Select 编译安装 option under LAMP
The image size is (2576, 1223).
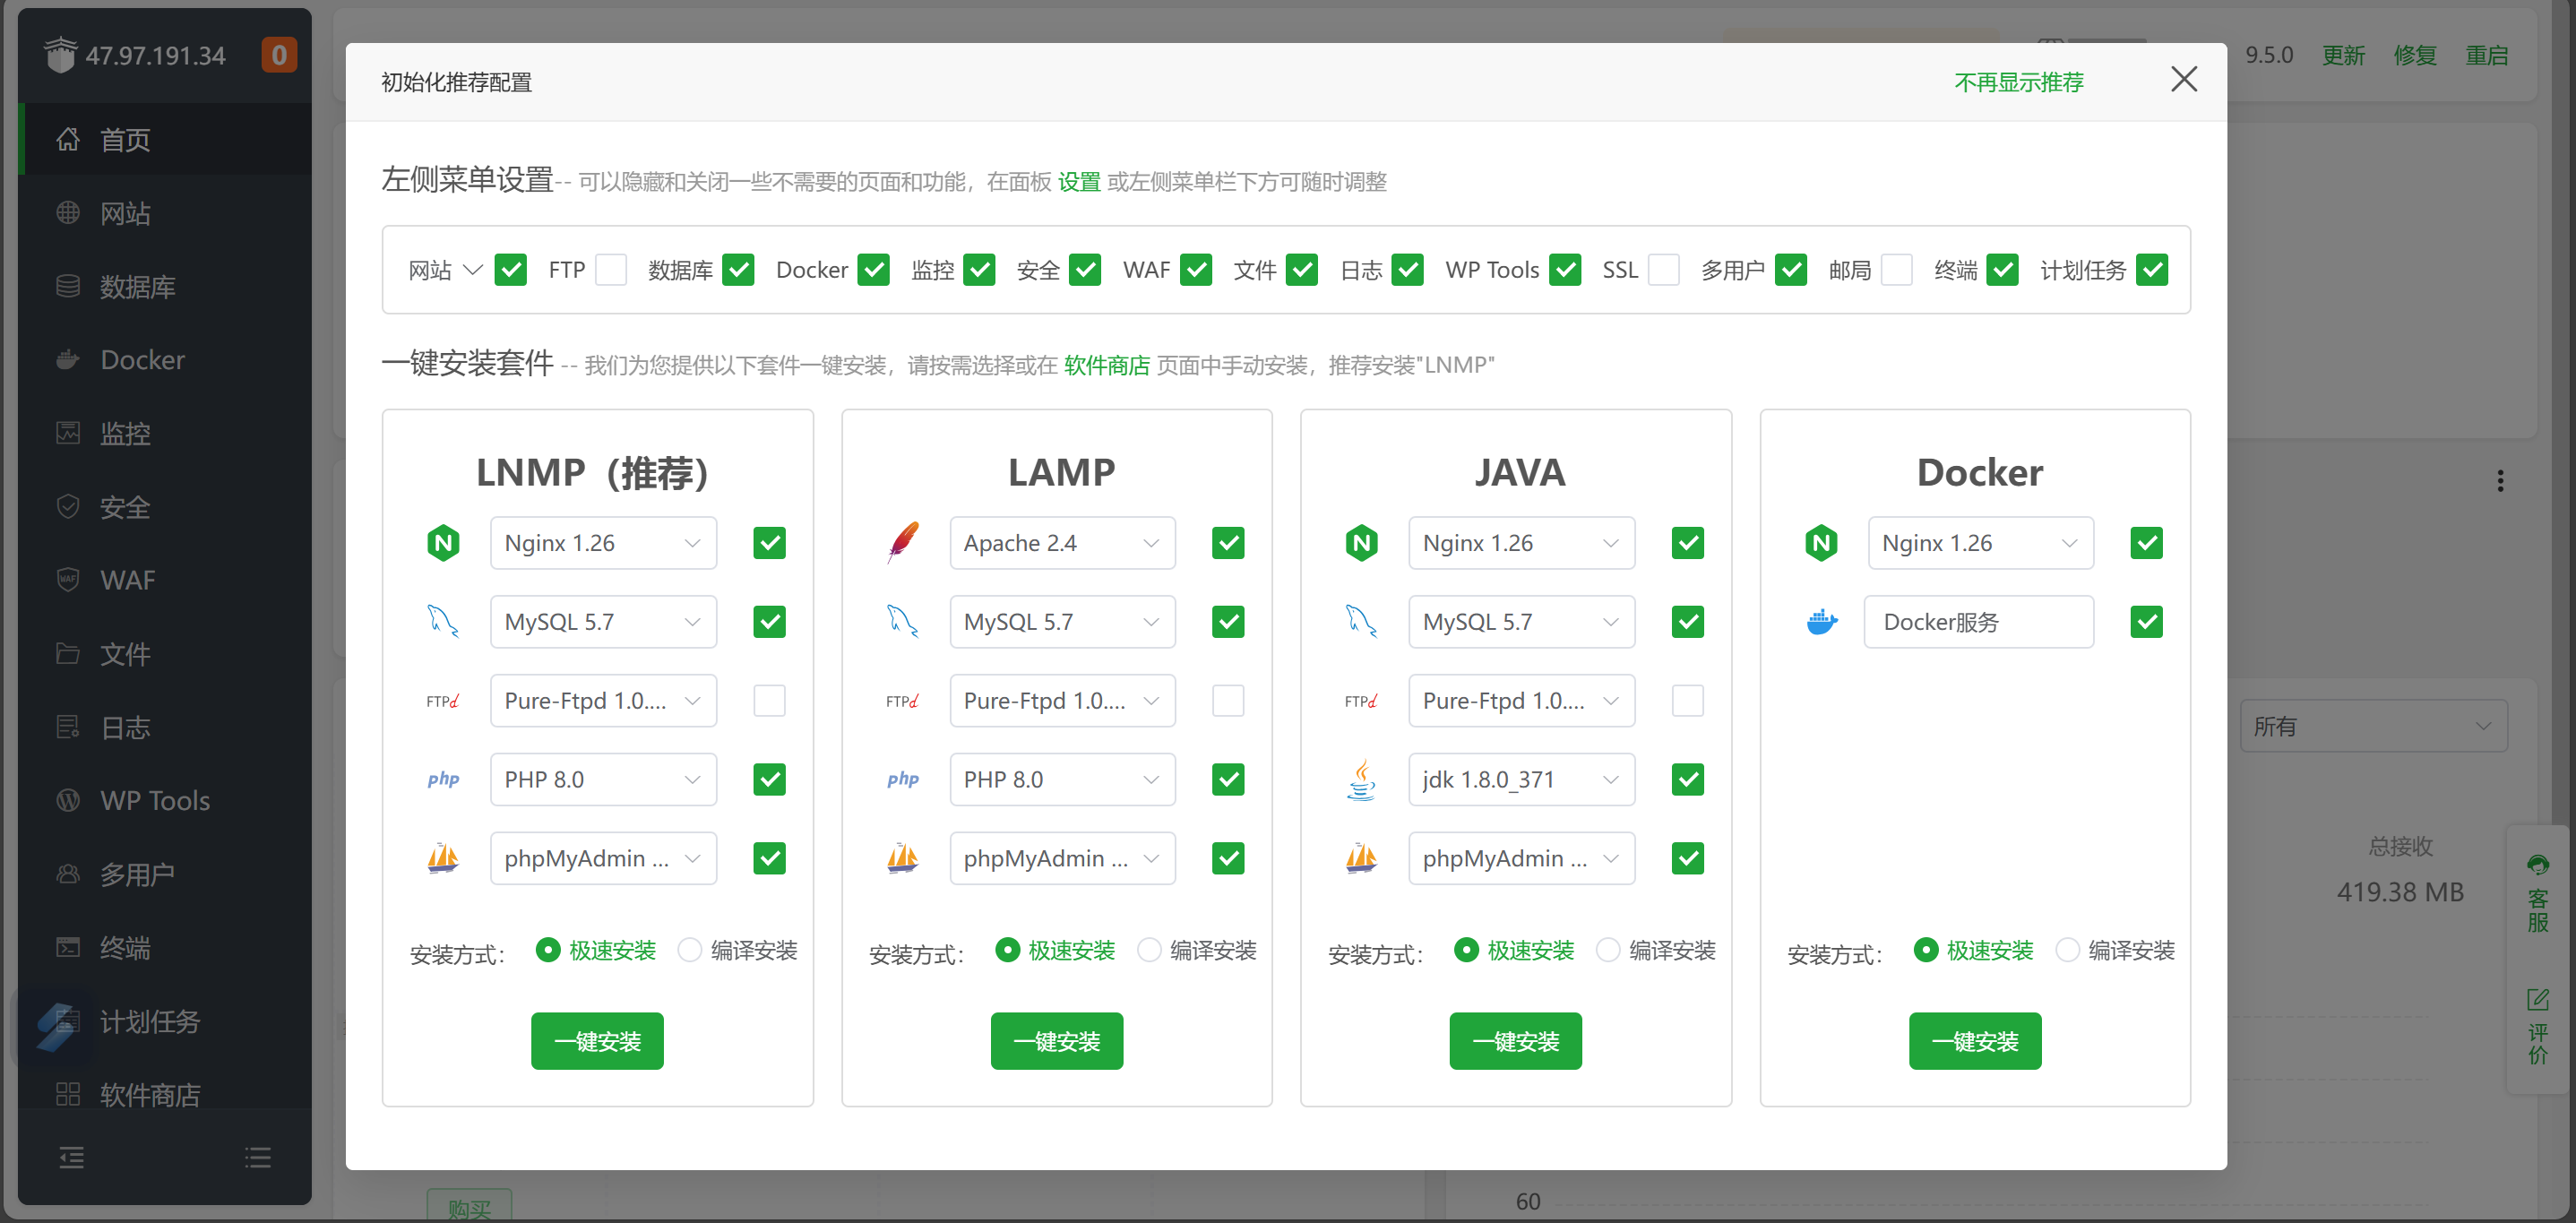coord(1150,950)
